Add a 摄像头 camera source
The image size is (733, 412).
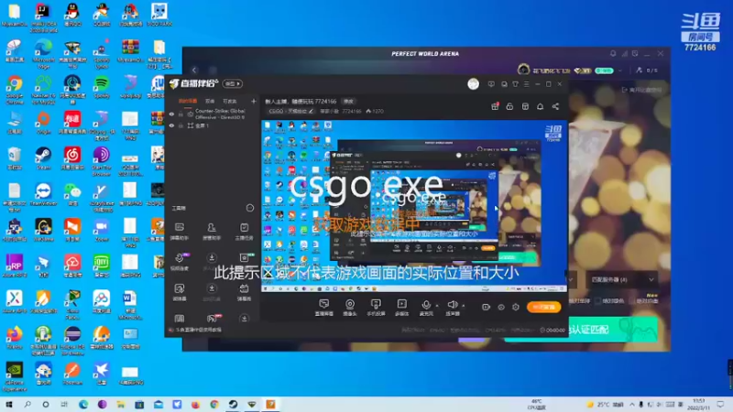[x=350, y=308]
